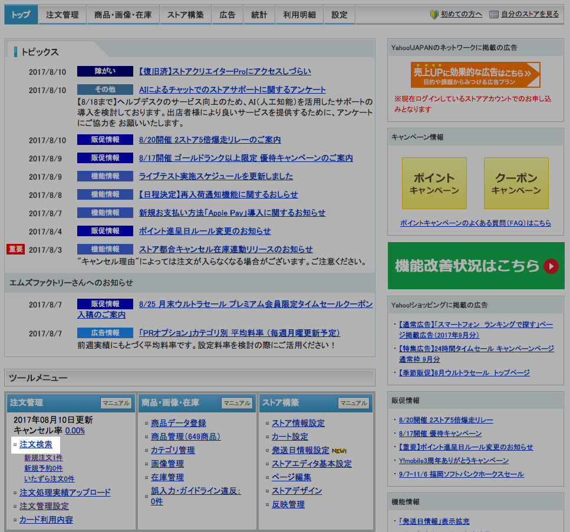Open ストア情報設定 link
The height and width of the screenshot is (532, 570).
(x=298, y=423)
